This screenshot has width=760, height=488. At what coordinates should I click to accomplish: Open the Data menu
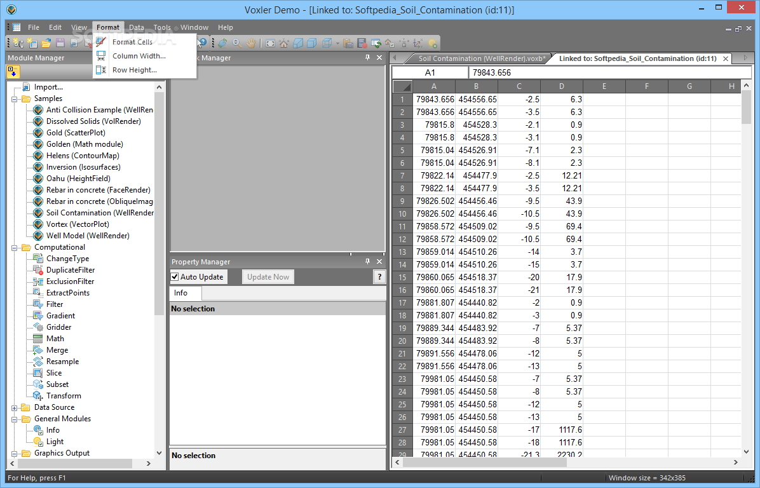click(x=136, y=27)
